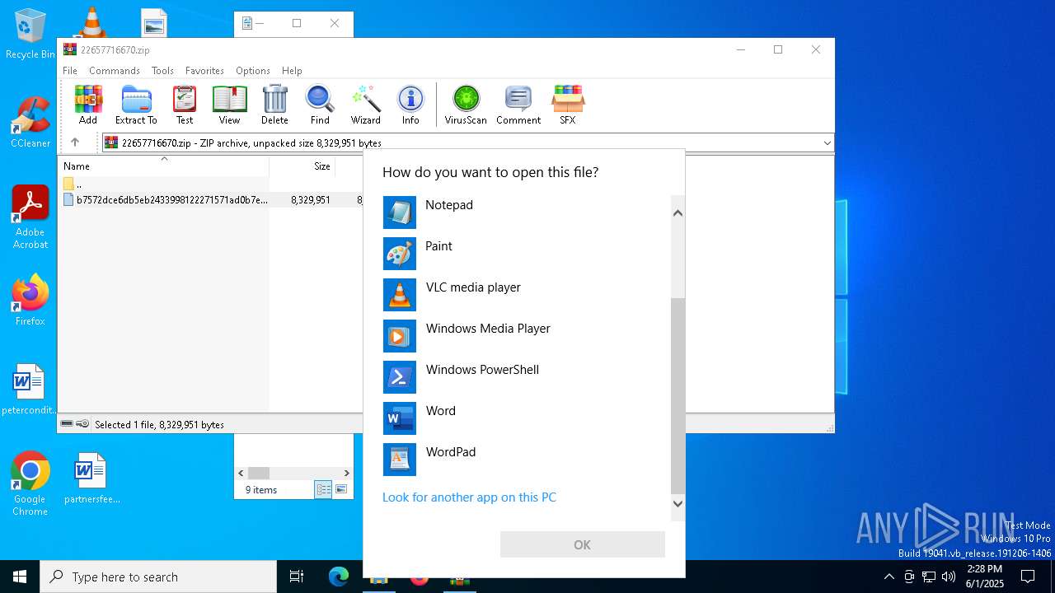Open the Wizard tool icon

(365, 105)
